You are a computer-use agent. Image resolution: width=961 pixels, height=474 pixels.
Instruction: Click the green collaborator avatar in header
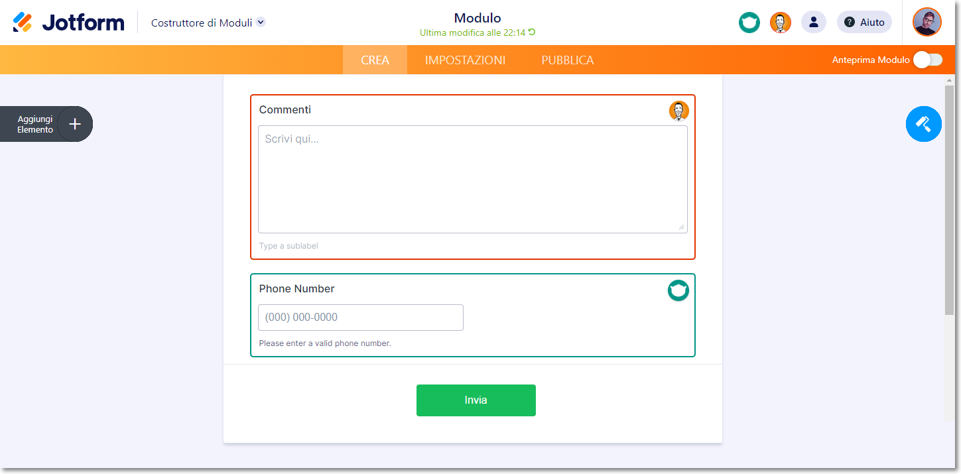pos(749,23)
